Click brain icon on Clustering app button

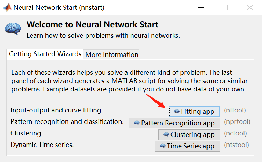point(166,134)
